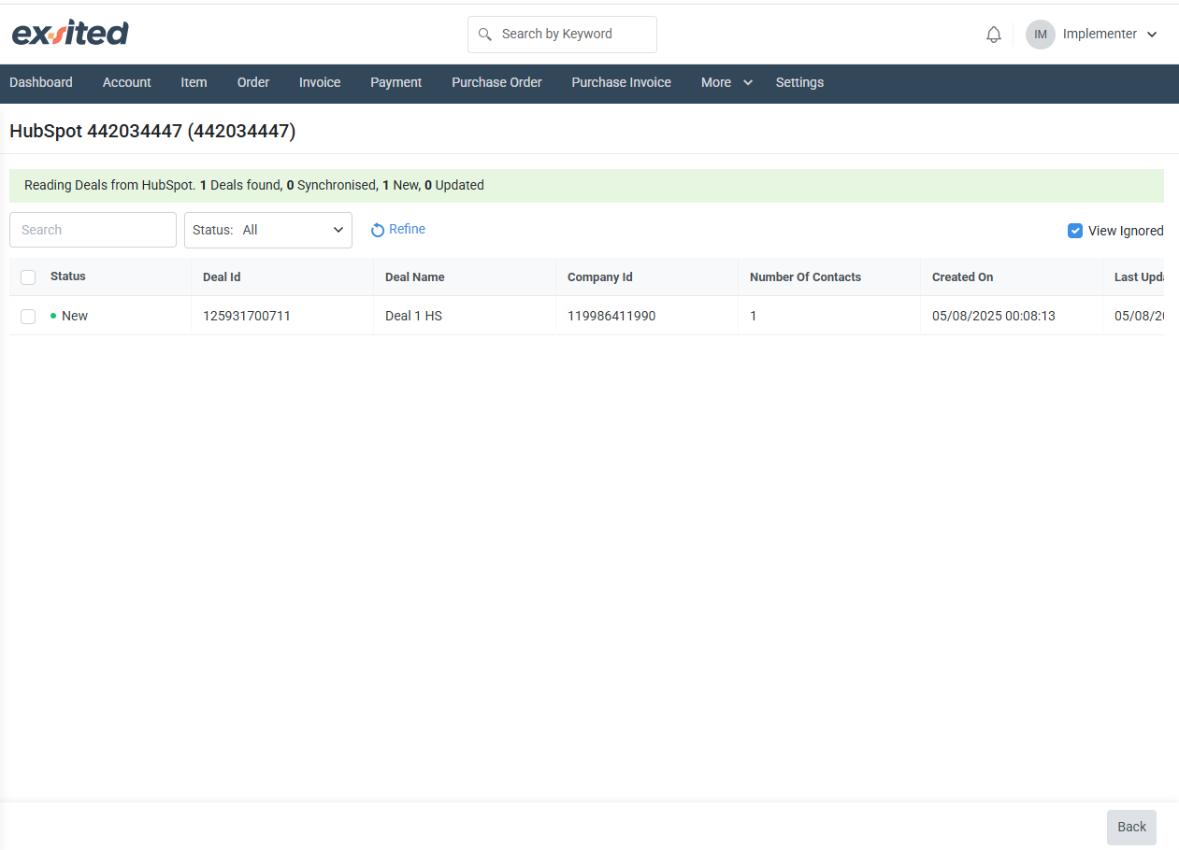The image size is (1179, 850).
Task: Click the Exsited logo
Action: (x=70, y=34)
